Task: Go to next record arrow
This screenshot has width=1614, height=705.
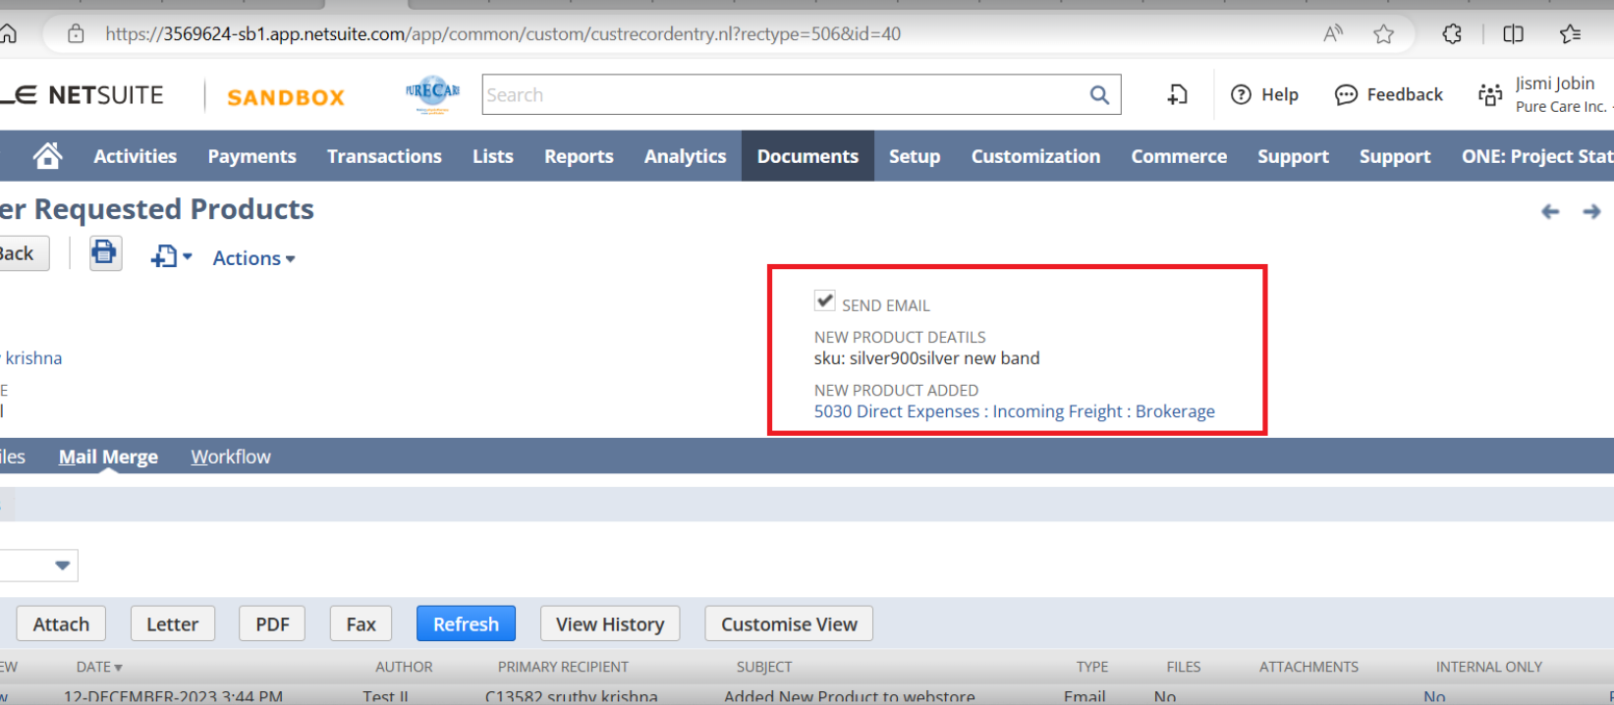Action: (x=1591, y=211)
